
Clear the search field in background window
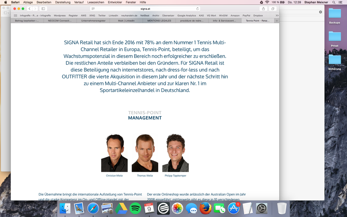320,12
